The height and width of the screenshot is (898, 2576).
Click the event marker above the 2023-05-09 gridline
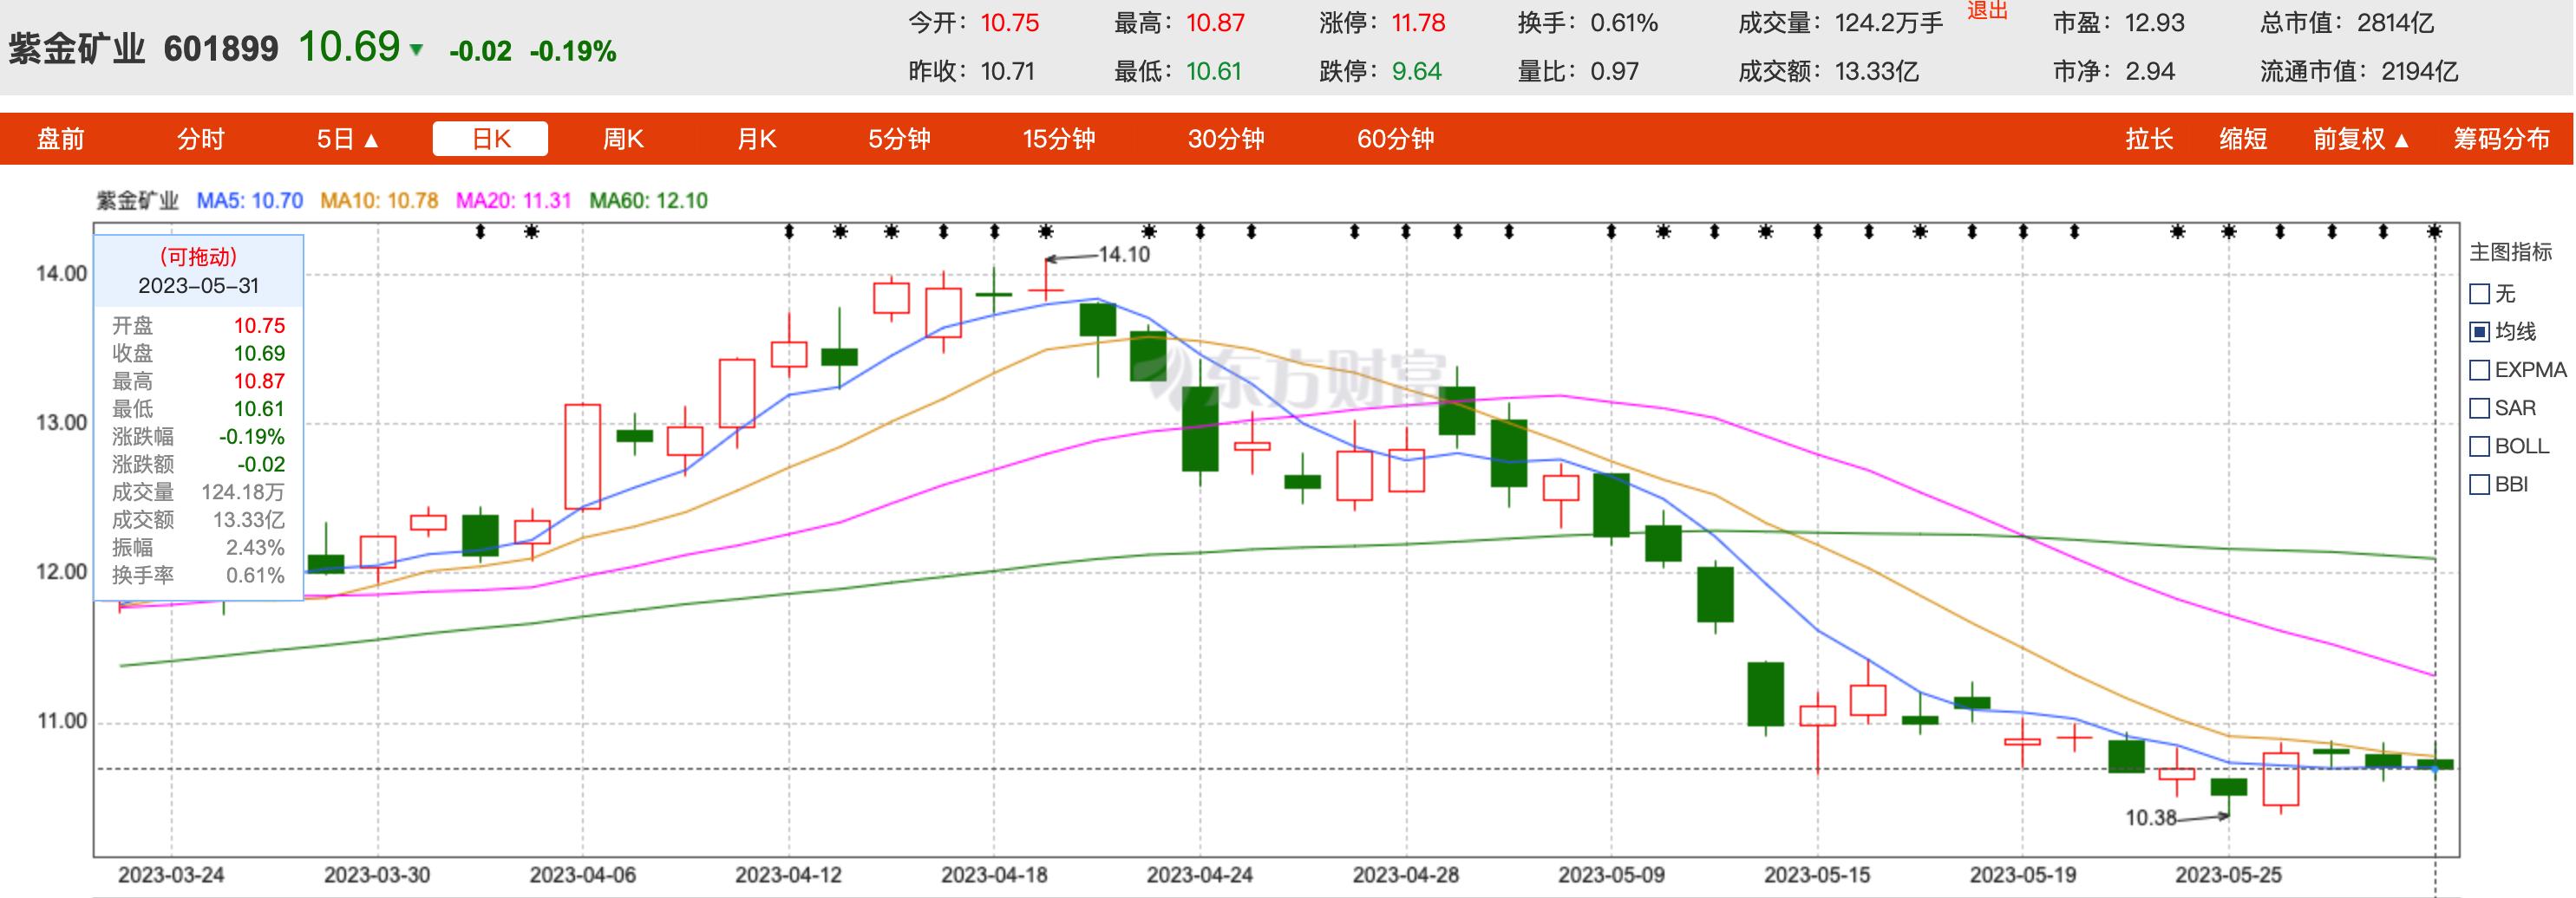(x=1611, y=231)
